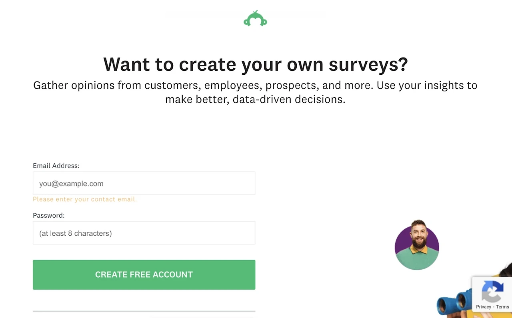Submit with CREATE FREE ACCOUNT button
The height and width of the screenshot is (318, 512).
[x=144, y=274]
